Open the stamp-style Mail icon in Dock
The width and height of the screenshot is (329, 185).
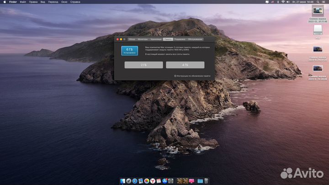click(141, 181)
